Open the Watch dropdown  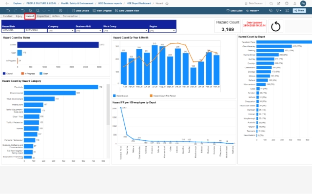point(253,11)
